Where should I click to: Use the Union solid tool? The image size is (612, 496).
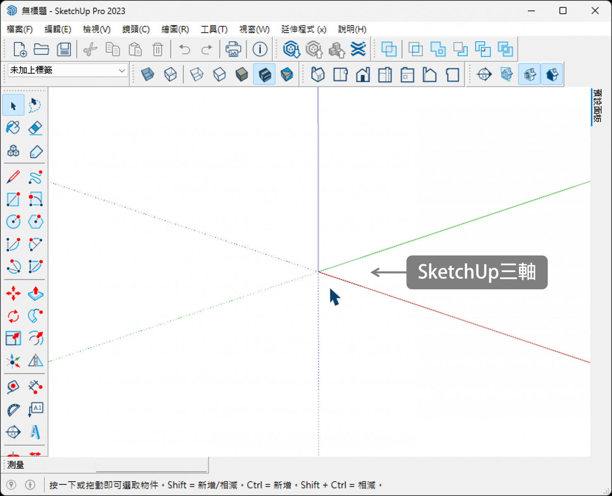438,49
